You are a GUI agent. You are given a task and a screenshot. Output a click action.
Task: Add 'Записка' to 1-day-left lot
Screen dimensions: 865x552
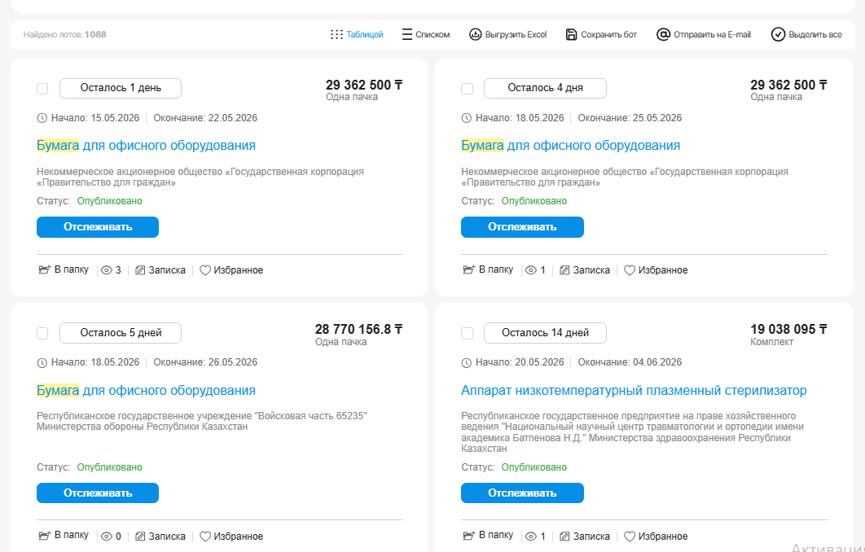coord(160,270)
